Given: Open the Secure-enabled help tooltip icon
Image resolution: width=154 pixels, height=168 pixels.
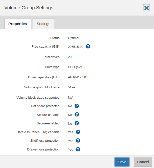Looking at the screenshot, I should [77, 123].
